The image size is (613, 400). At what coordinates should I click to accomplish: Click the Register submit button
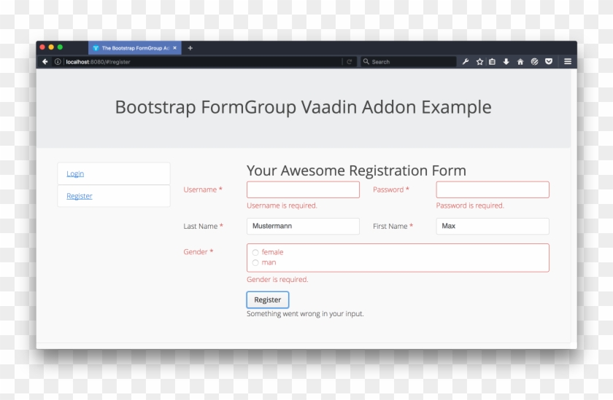point(268,299)
